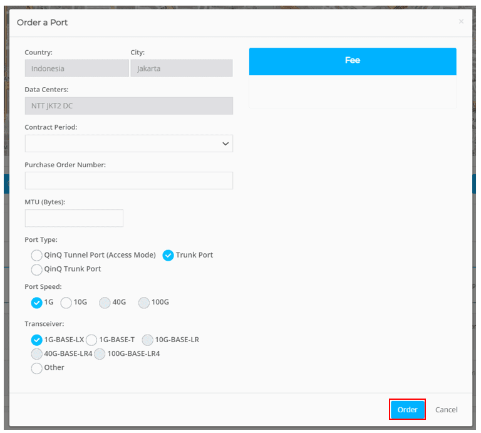The width and height of the screenshot is (481, 433).
Task: Open the Contract Period dropdown
Action: click(x=128, y=143)
